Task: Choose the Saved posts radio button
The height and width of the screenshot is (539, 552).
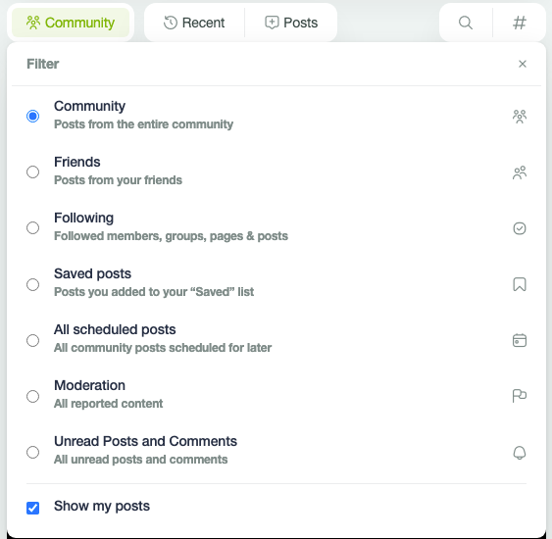Action: click(x=32, y=284)
